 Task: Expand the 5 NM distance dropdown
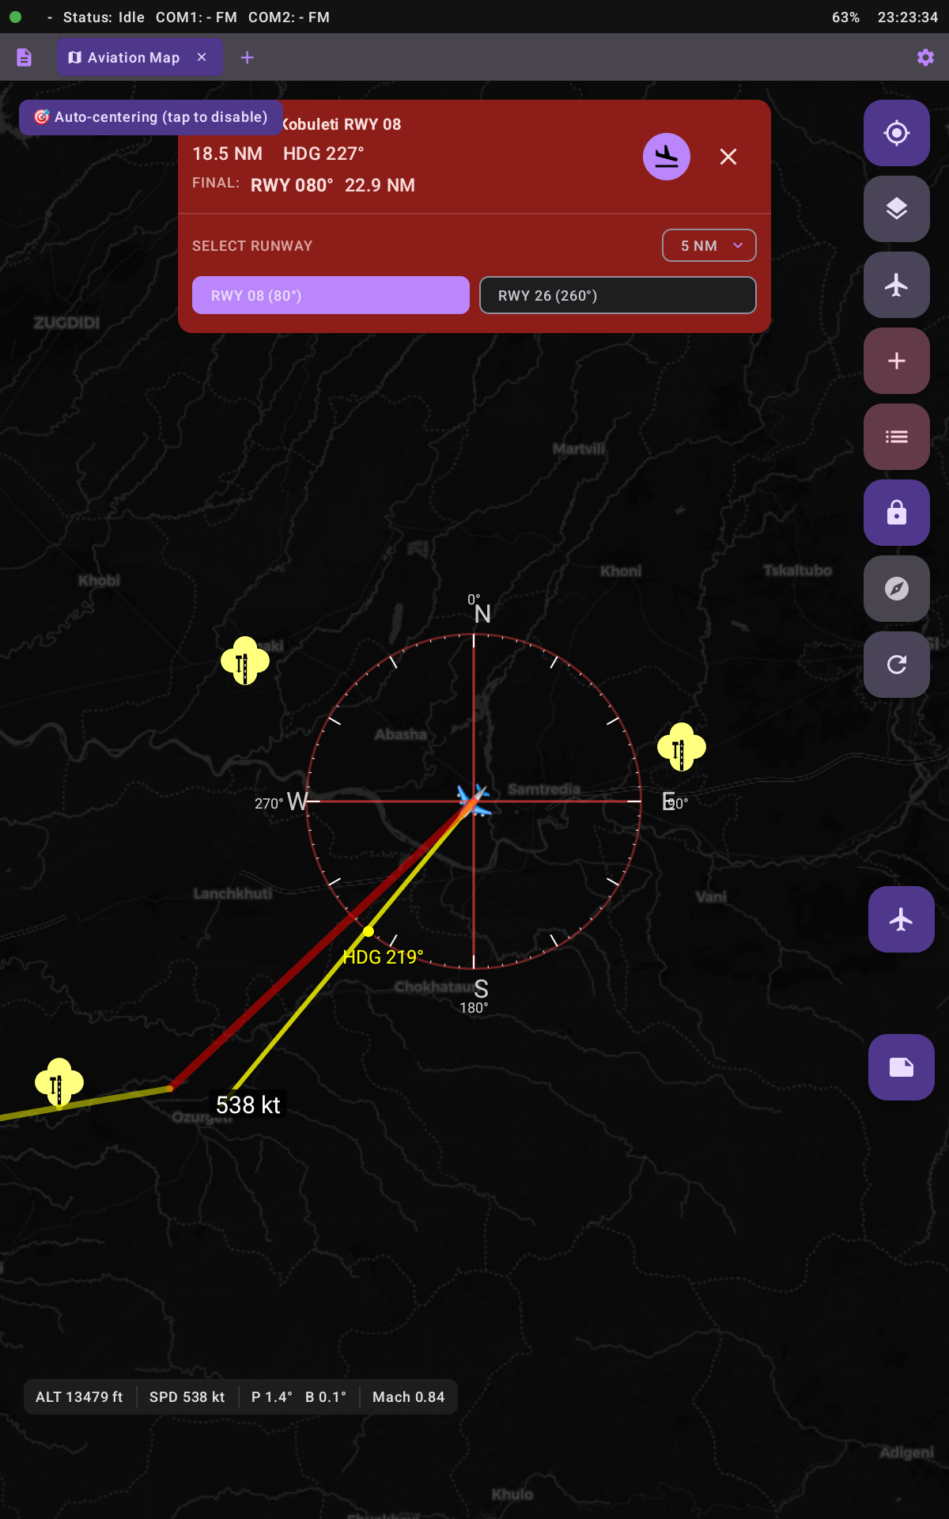pos(709,245)
